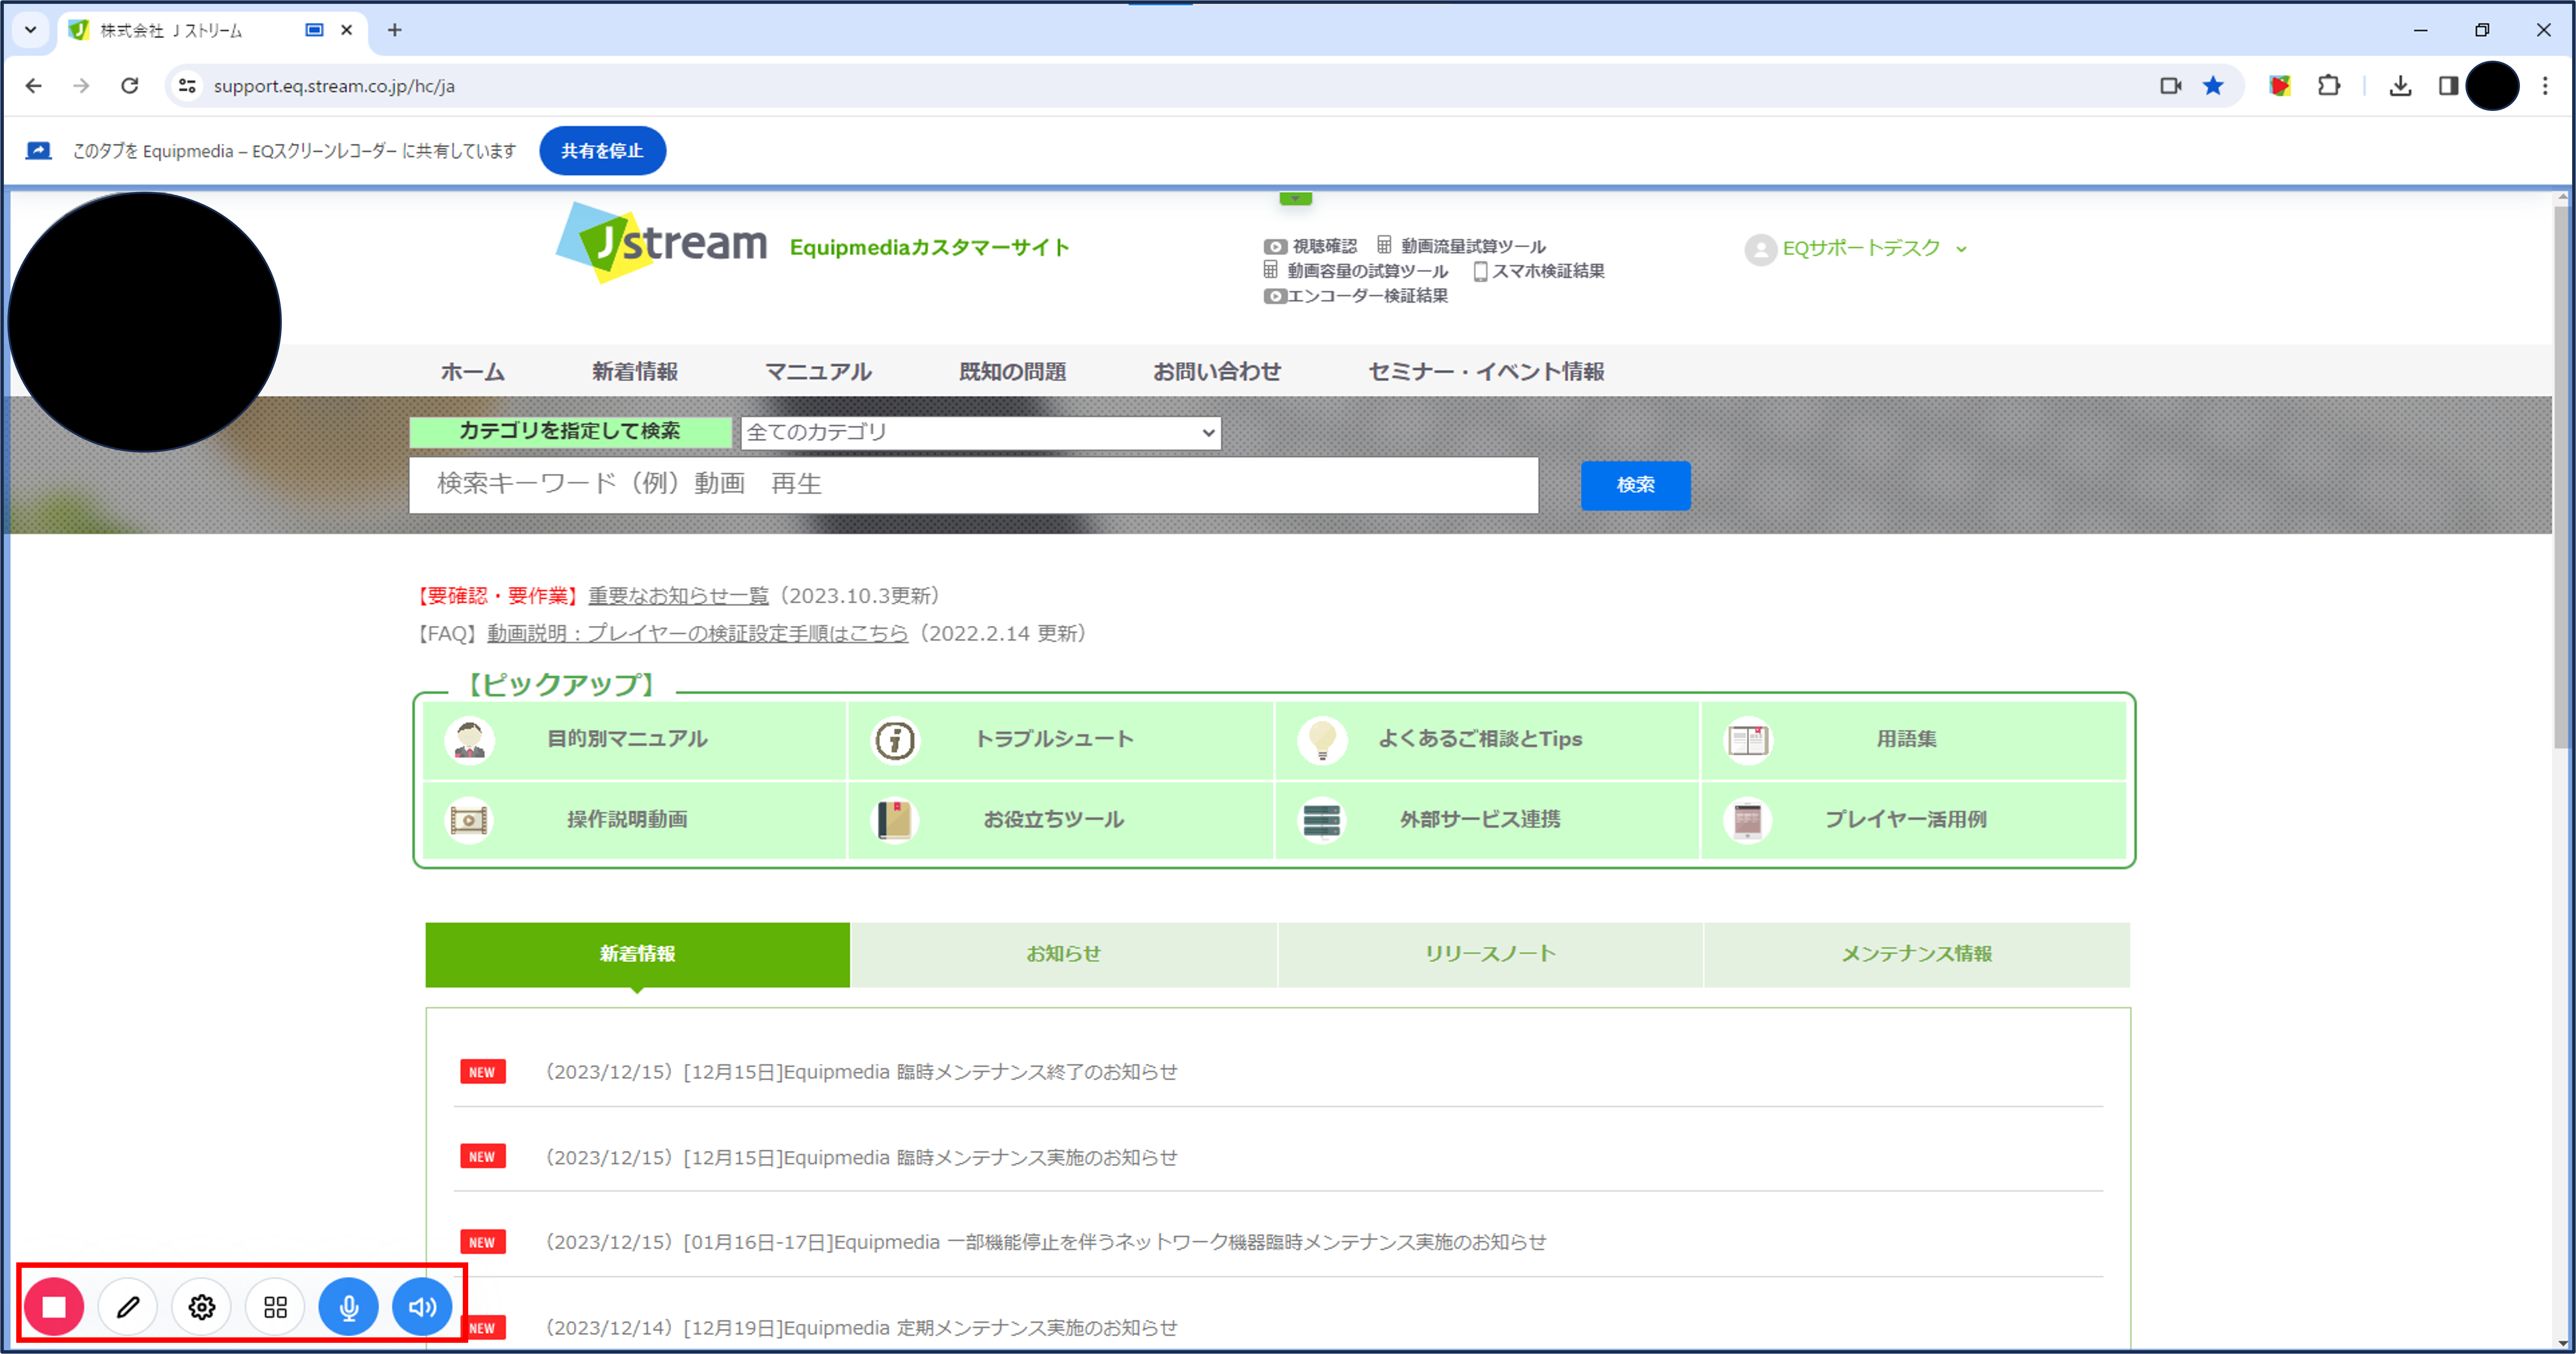This screenshot has height=1354, width=2576.
Task: Switch to リリースノート tab
Action: [x=1490, y=955]
